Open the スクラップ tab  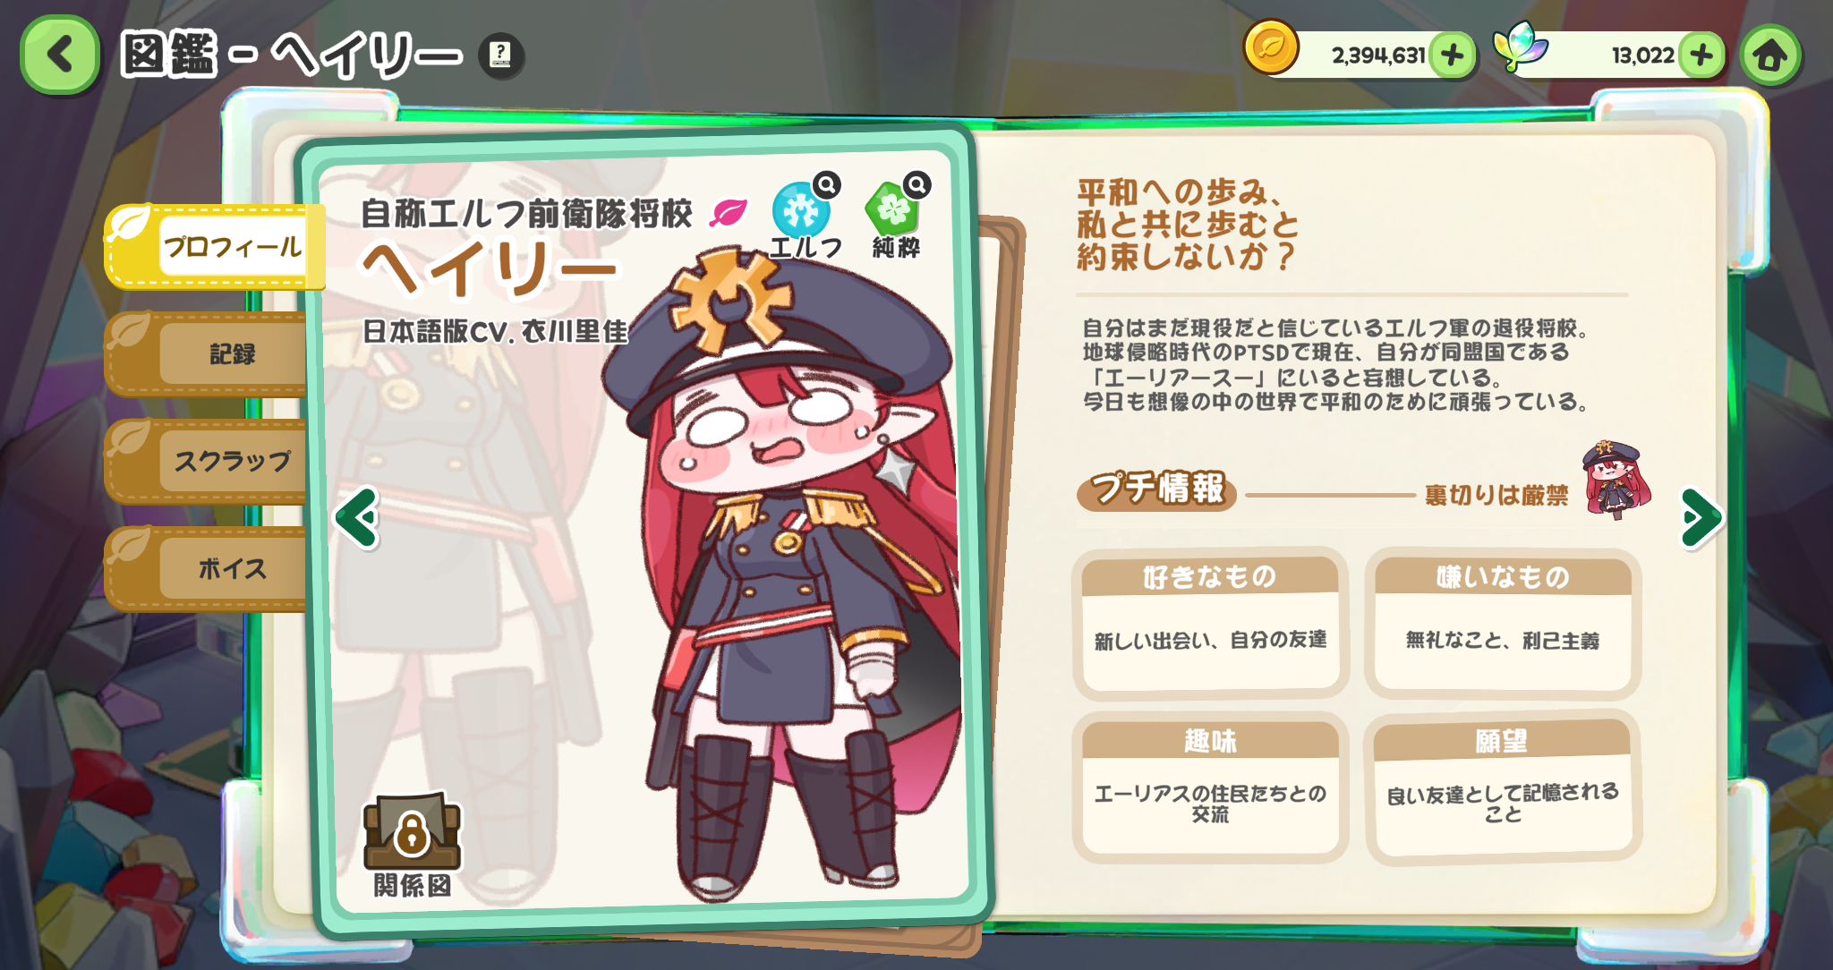click(x=208, y=462)
